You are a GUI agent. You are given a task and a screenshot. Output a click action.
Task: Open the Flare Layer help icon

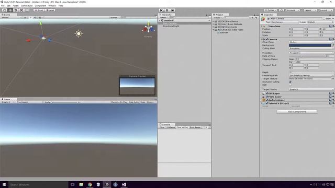pos(330,97)
